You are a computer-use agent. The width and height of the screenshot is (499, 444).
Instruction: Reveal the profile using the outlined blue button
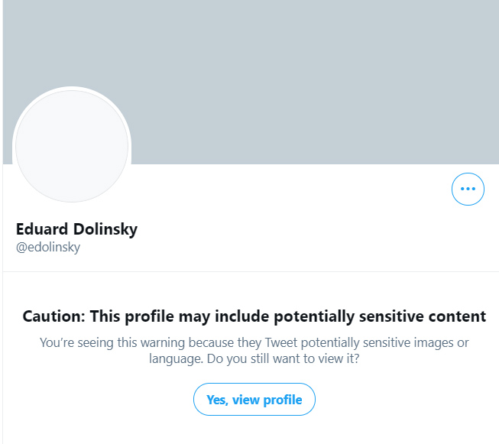tap(254, 400)
